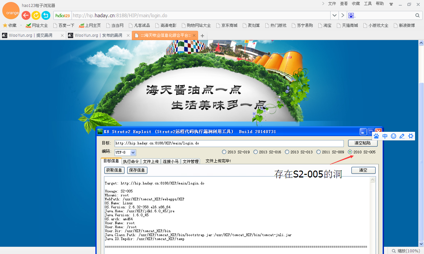Minimize the K8 Struts2 Exploit window
424x254 pixels.
point(363,132)
